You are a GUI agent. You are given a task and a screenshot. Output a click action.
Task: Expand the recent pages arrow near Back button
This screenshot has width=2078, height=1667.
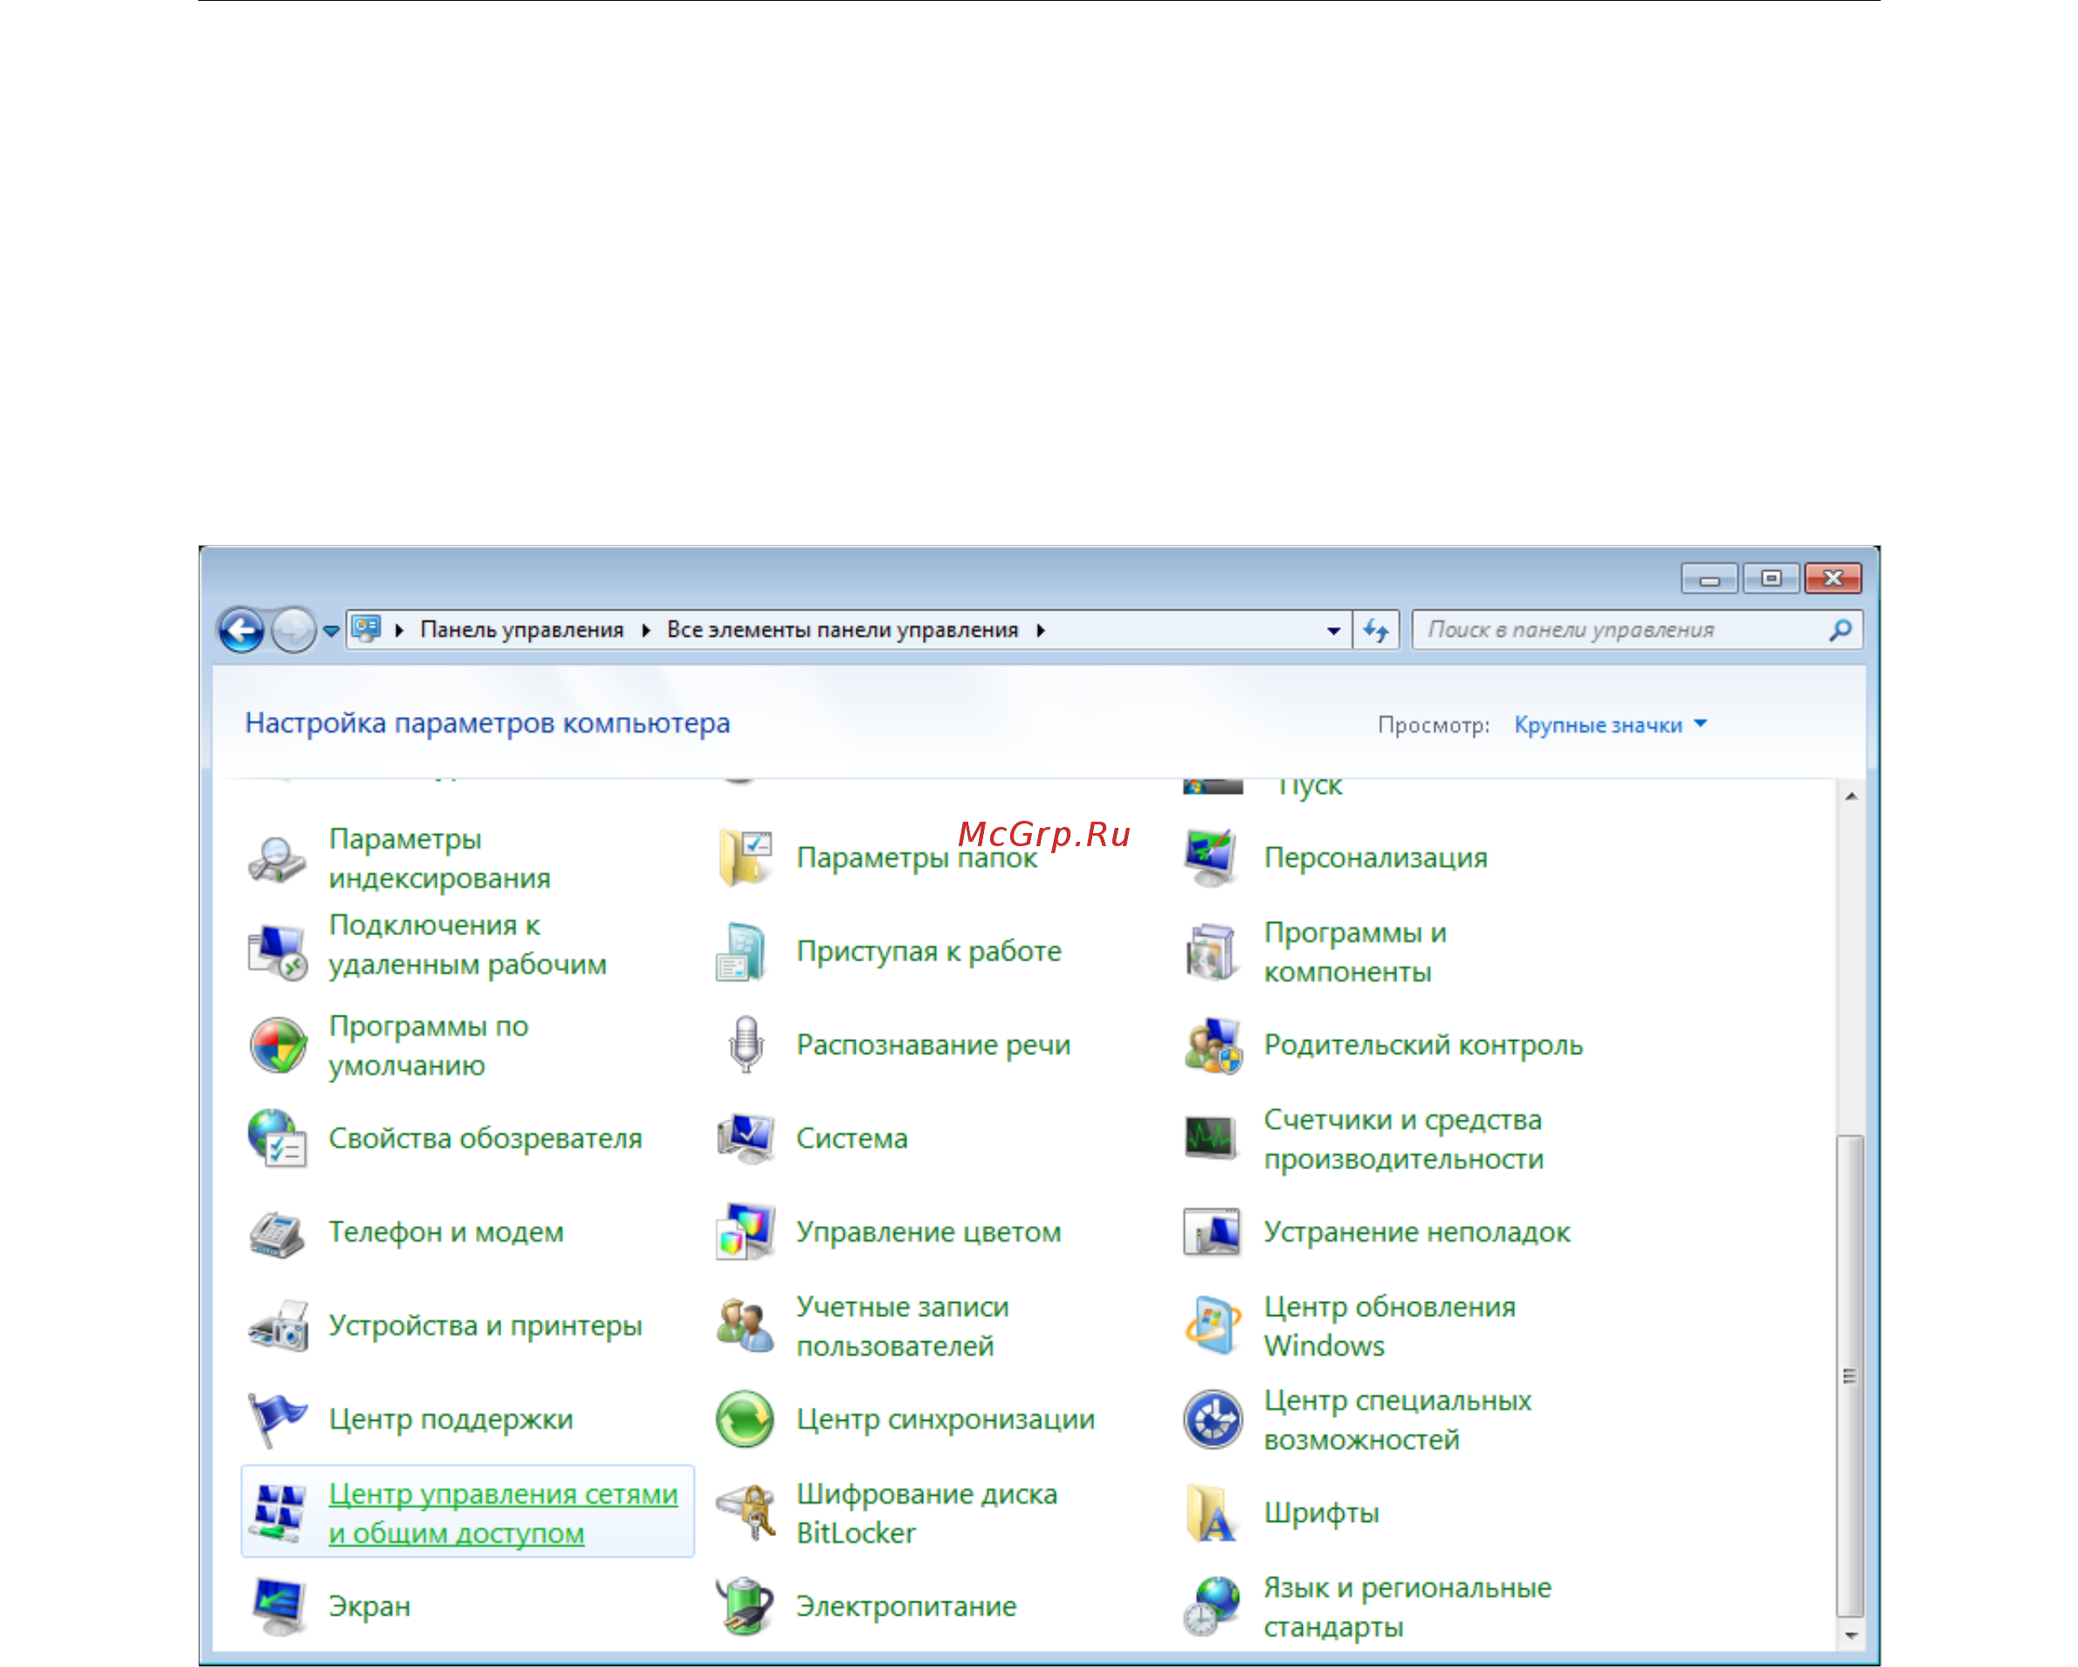[331, 630]
